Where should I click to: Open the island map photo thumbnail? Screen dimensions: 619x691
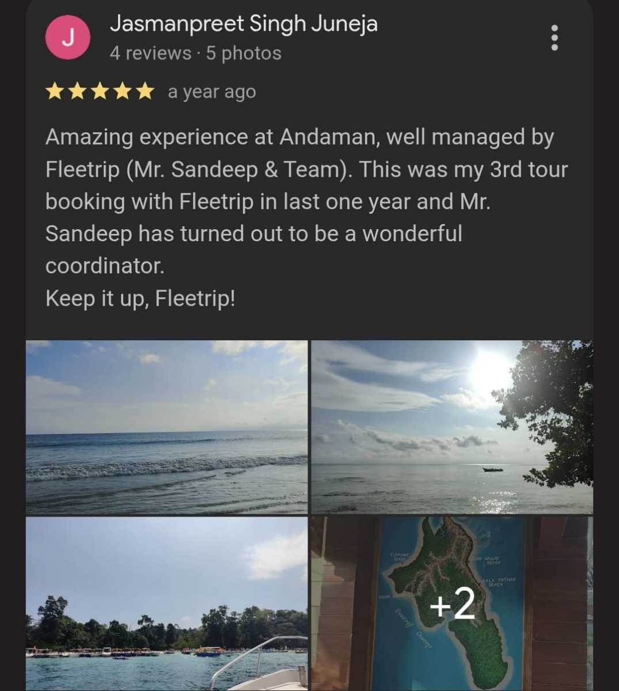pyautogui.click(x=452, y=603)
